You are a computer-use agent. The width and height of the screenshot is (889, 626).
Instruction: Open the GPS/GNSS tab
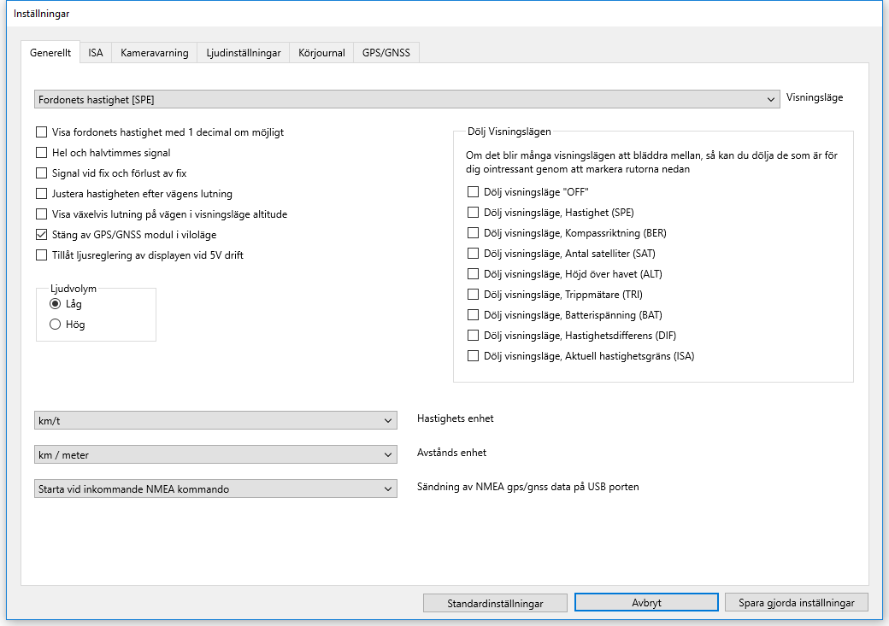point(386,53)
